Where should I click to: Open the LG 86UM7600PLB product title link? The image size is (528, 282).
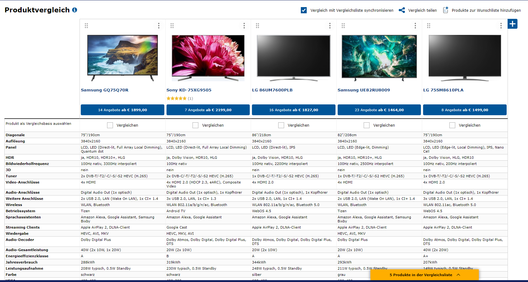pos(272,90)
